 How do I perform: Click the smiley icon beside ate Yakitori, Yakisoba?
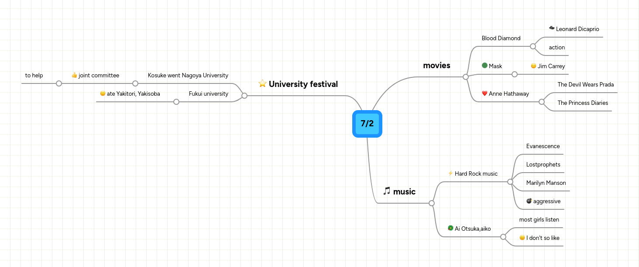click(103, 94)
